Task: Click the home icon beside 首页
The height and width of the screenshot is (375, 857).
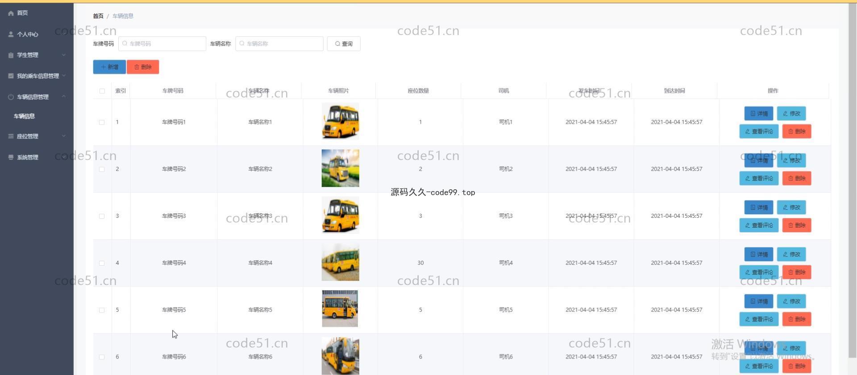Action: click(11, 13)
